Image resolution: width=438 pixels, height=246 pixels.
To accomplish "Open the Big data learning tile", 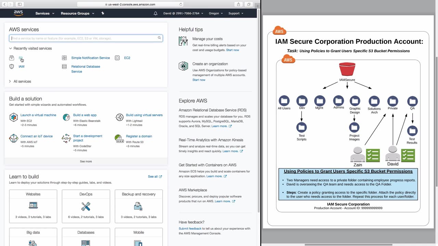I will tap(33, 237).
